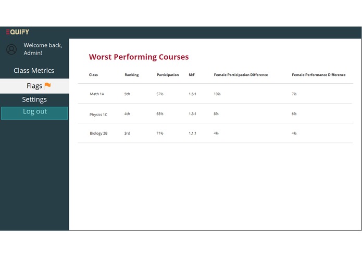
Task: Click the 10% participation difference value
Action: pyautogui.click(x=217, y=94)
